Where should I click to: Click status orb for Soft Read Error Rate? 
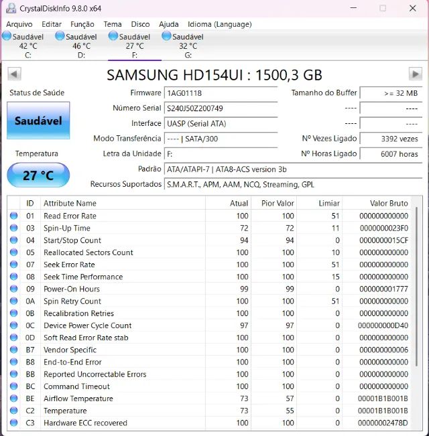click(13, 338)
